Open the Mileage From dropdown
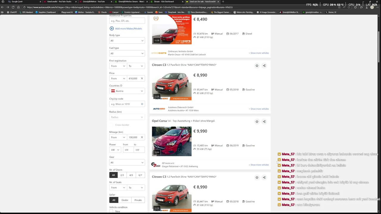Screen dimensions: 381x214 coord(118,137)
